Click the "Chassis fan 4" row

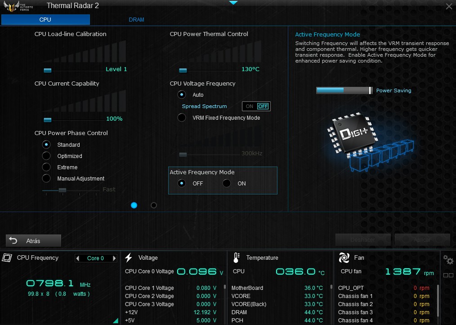pos(384,320)
